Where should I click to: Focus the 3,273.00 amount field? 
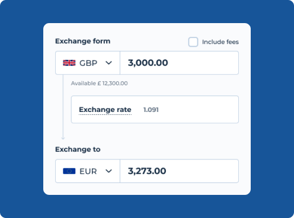pyautogui.click(x=179, y=171)
